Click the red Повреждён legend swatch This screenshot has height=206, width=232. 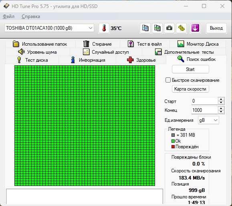pos(173,147)
